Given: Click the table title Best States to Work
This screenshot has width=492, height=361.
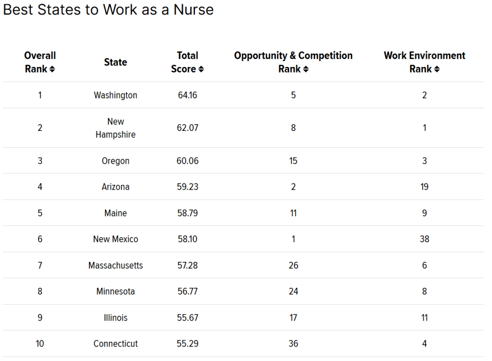Looking at the screenshot, I should click(x=108, y=10).
